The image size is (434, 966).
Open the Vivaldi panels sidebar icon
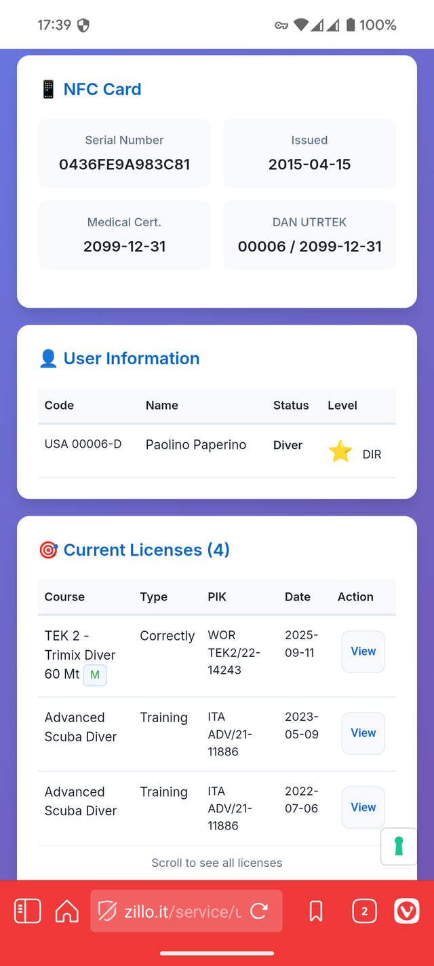(x=28, y=911)
